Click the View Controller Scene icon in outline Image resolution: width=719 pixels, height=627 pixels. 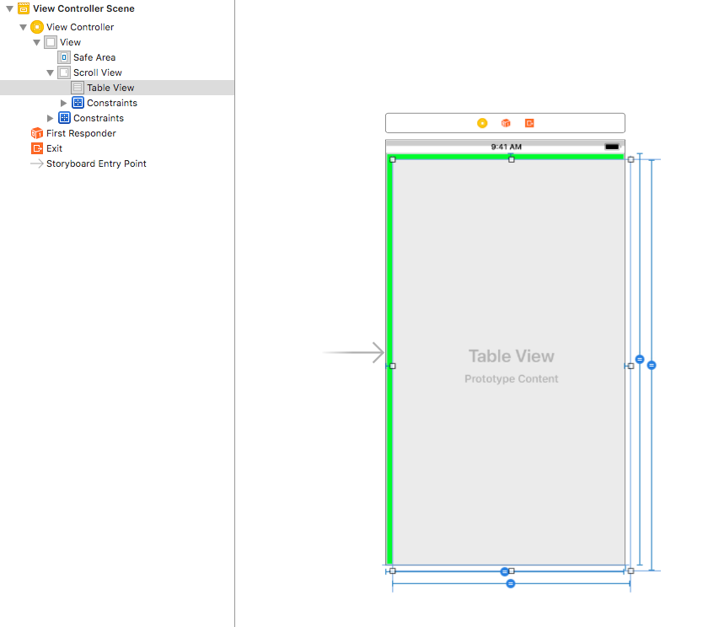tap(24, 8)
